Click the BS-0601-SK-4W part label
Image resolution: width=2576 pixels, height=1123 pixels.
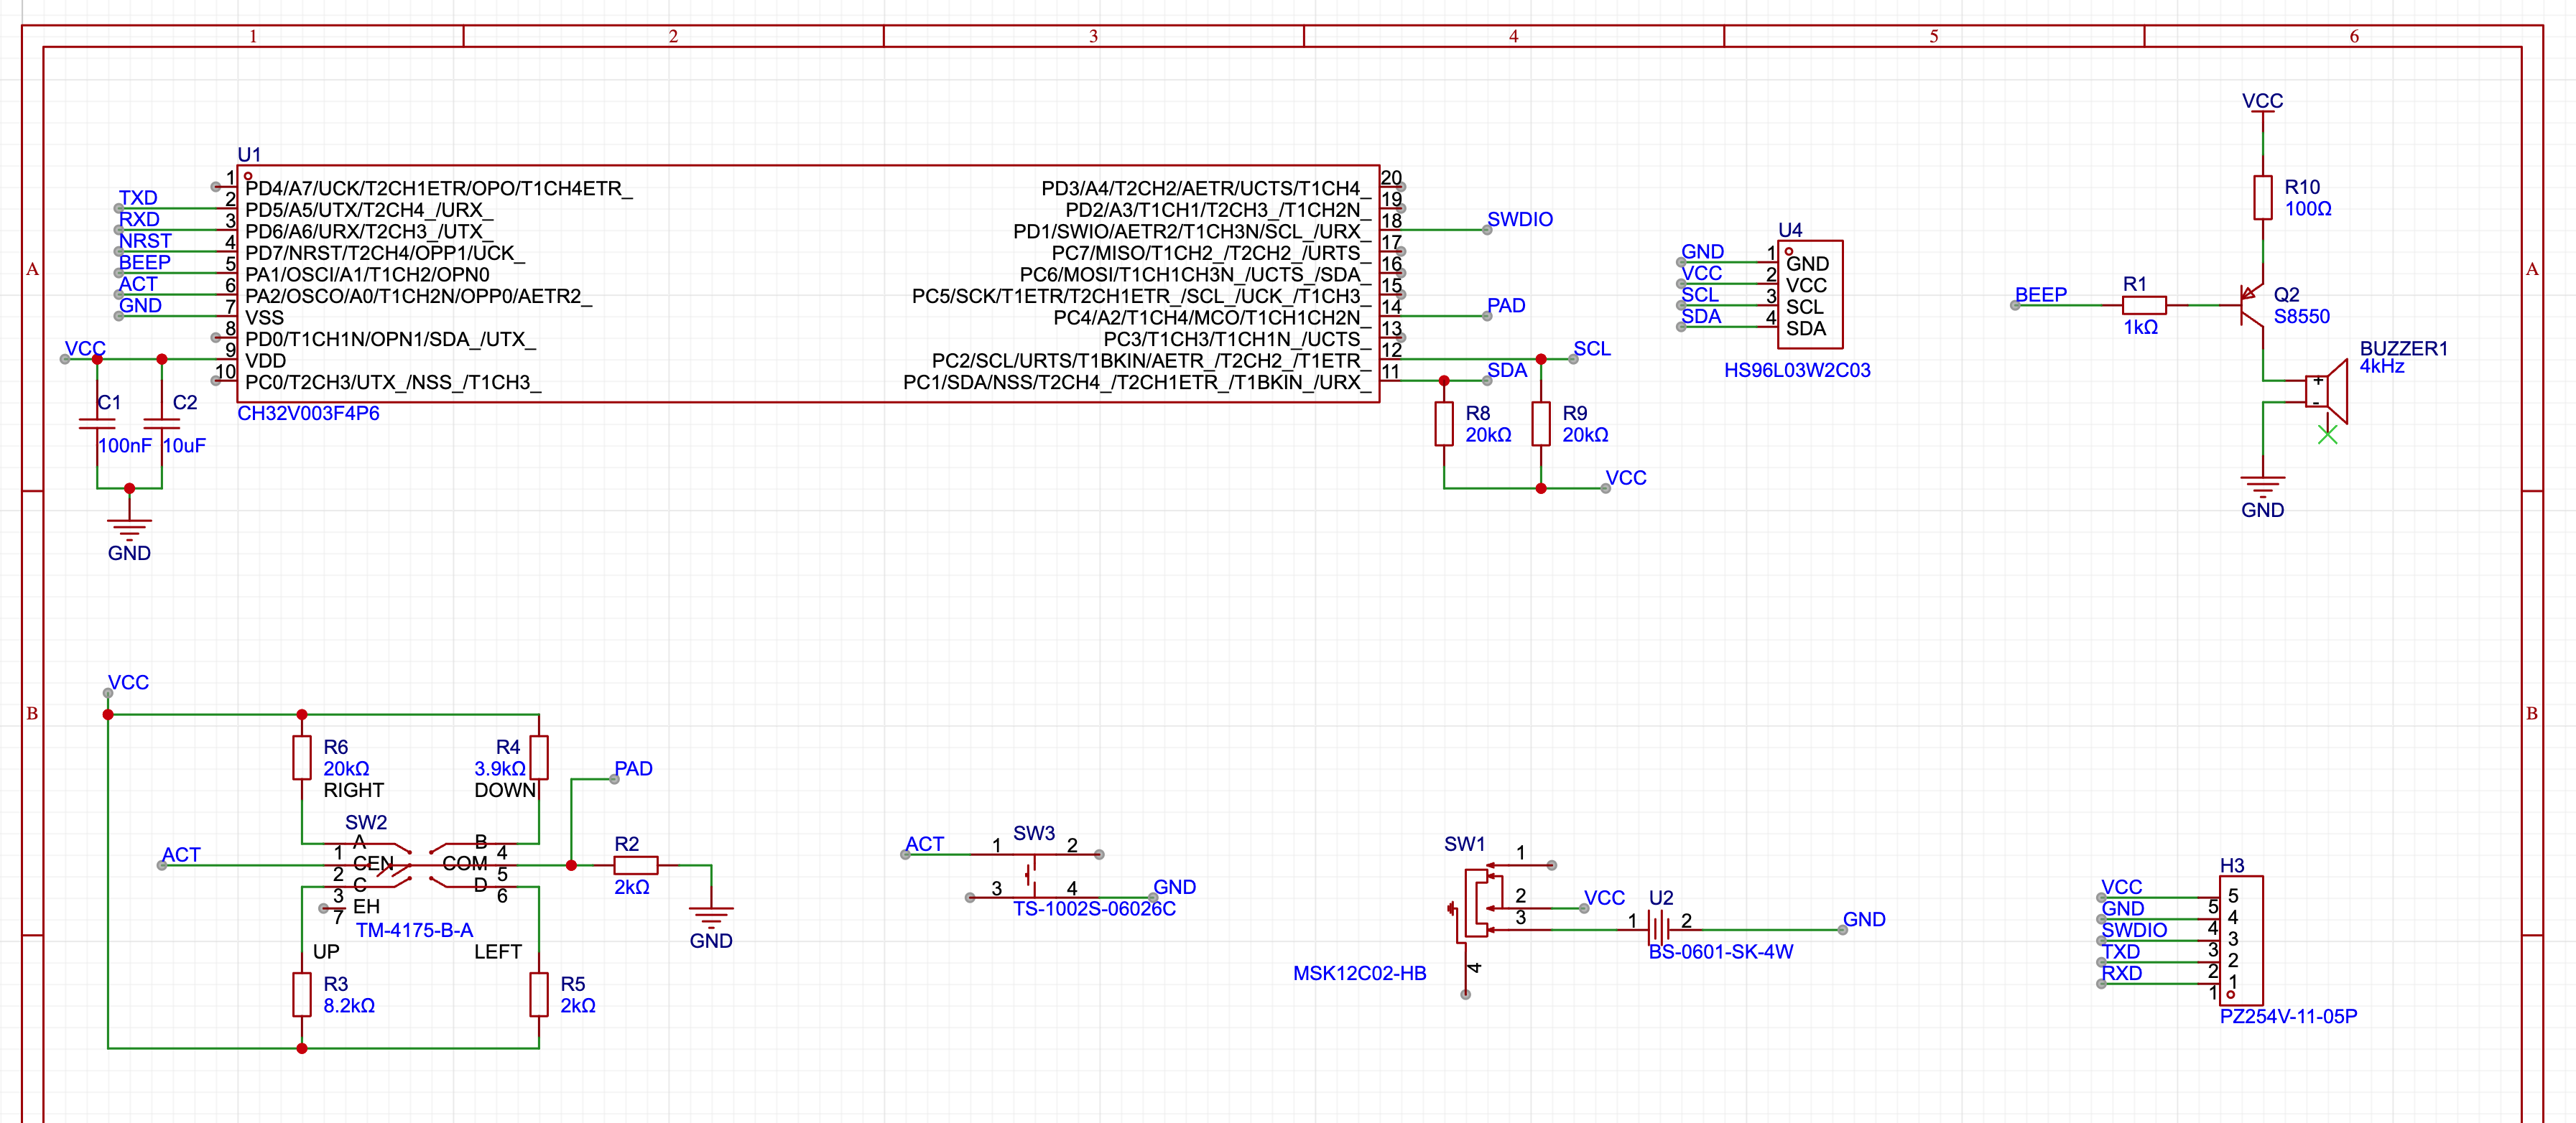pyautogui.click(x=1720, y=952)
